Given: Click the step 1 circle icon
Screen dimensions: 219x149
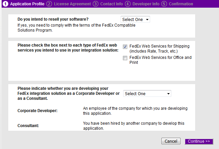Looking at the screenshot, I should coord(5,4).
